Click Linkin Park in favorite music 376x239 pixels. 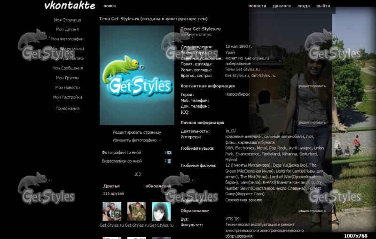point(274,151)
